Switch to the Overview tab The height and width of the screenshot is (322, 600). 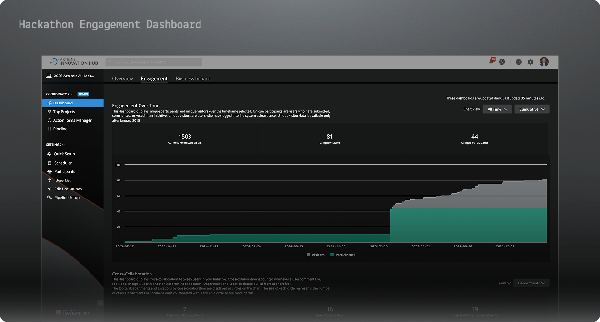122,78
